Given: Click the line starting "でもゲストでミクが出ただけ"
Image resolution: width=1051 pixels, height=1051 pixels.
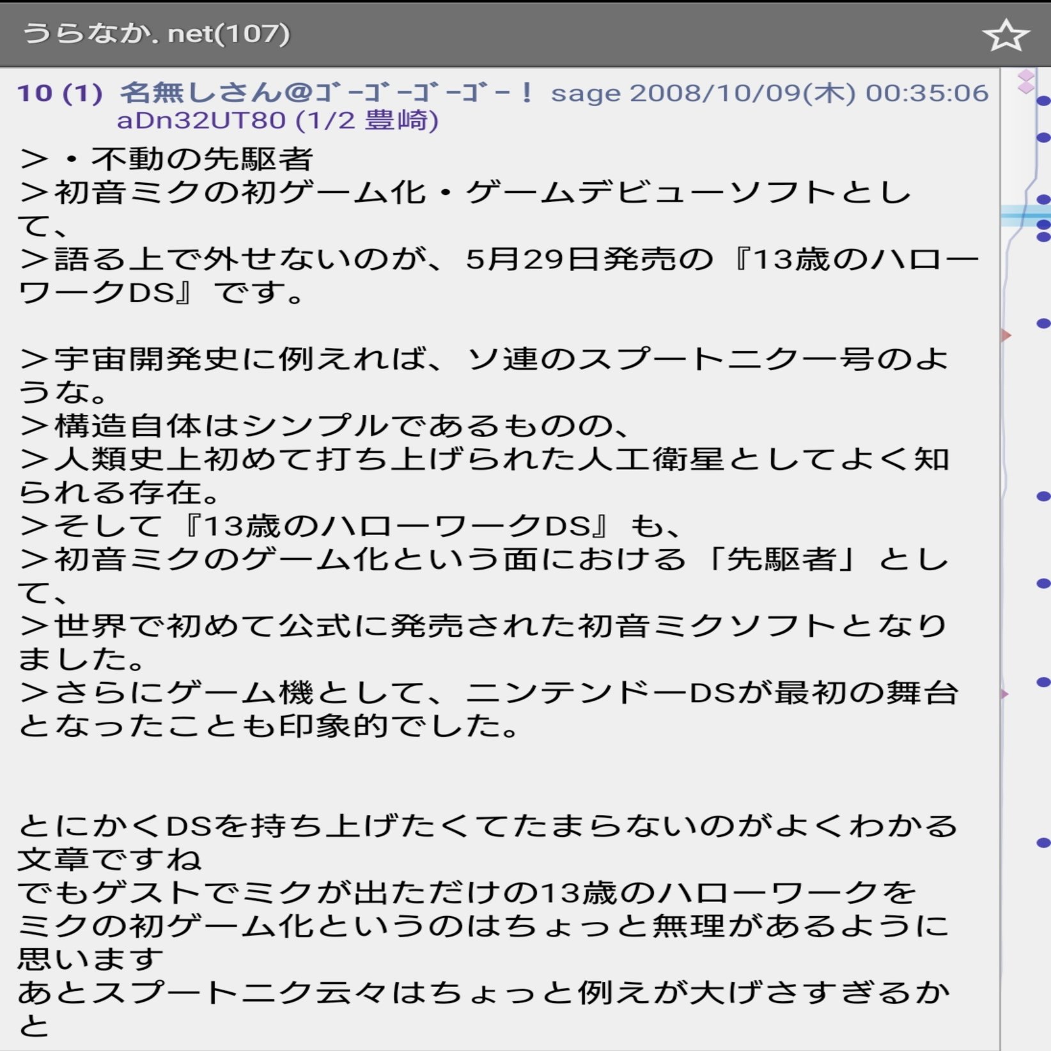Looking at the screenshot, I should 467,892.
